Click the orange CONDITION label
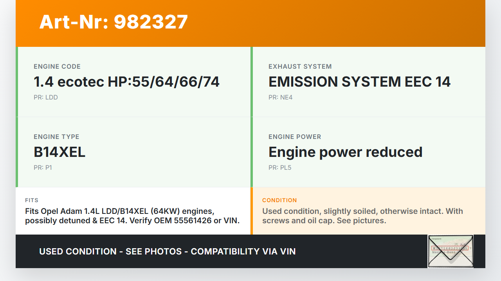 coord(279,200)
